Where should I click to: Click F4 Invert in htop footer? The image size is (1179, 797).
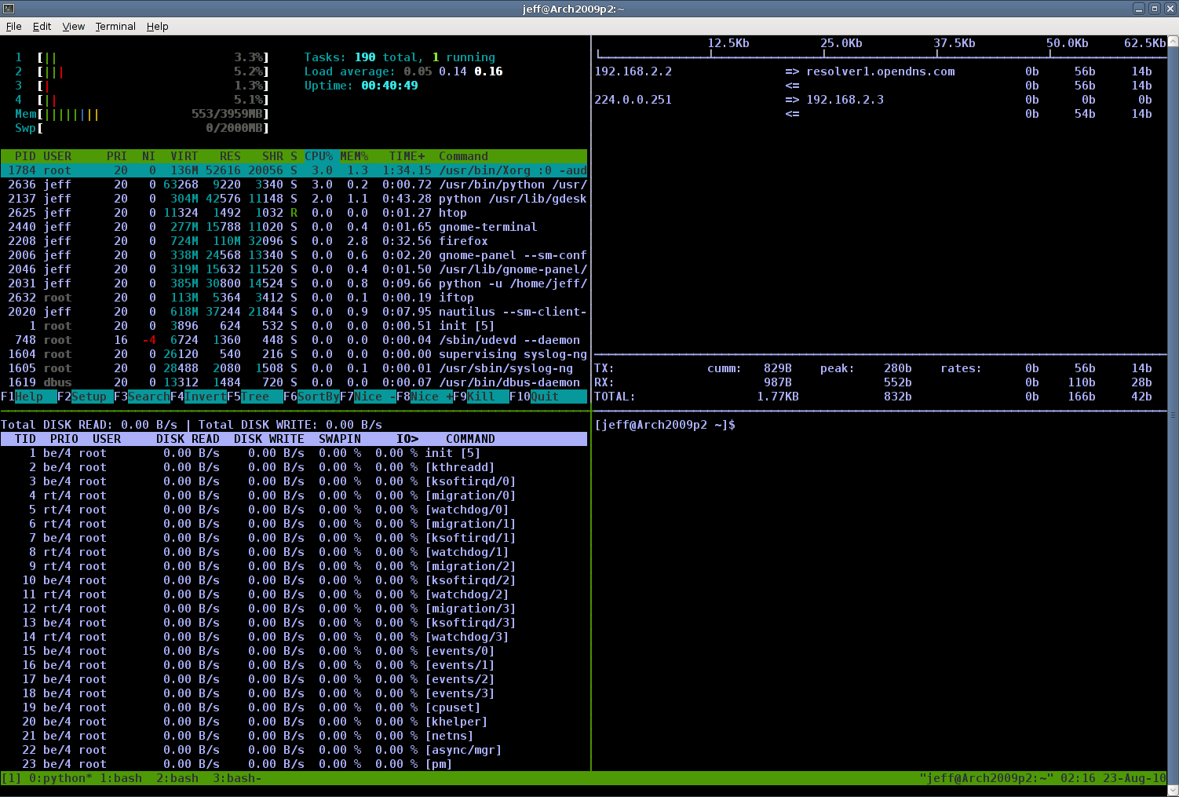click(x=199, y=397)
